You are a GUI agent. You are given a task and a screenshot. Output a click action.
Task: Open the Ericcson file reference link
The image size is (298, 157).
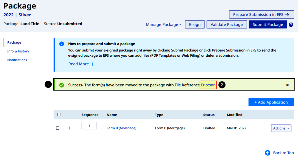[x=208, y=85]
